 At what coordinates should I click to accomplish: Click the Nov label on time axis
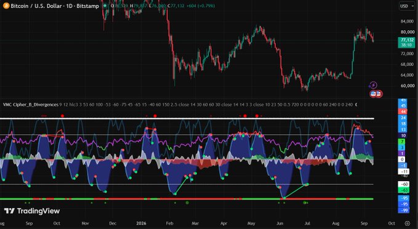(85, 223)
